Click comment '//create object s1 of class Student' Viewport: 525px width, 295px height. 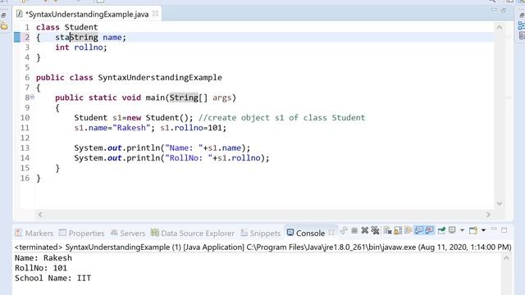click(281, 117)
